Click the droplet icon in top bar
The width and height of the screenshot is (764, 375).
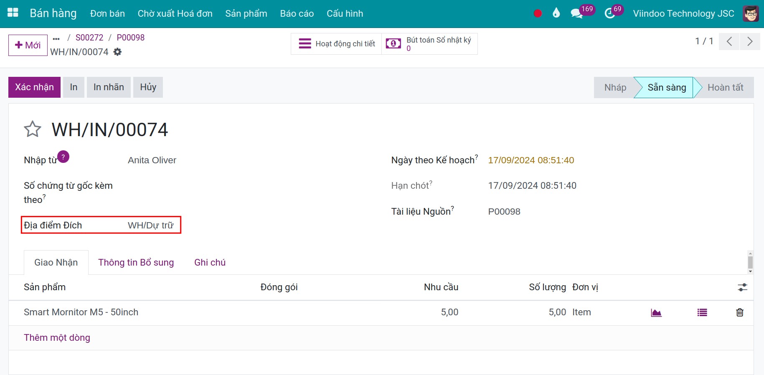(x=556, y=13)
